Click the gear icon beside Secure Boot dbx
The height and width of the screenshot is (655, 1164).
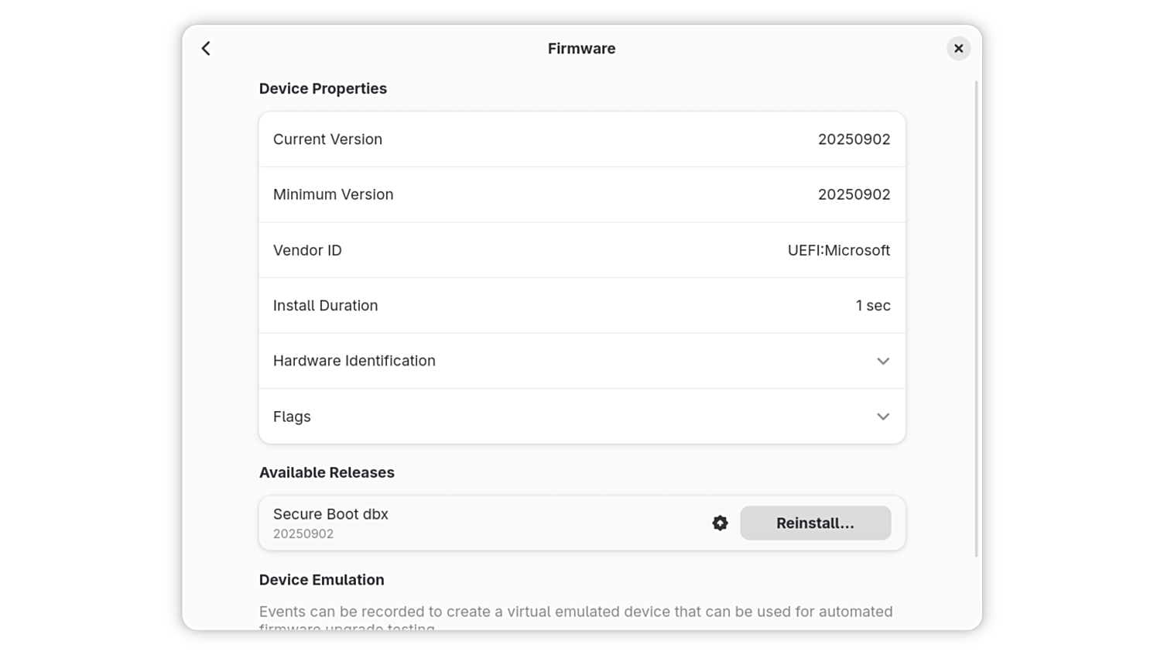point(720,523)
